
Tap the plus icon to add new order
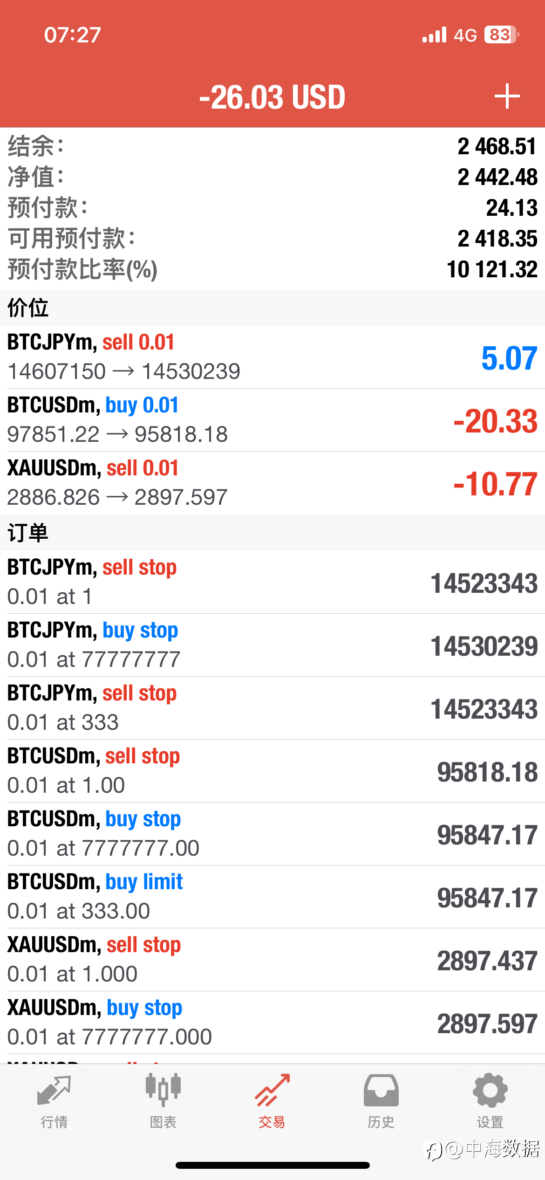tap(507, 96)
